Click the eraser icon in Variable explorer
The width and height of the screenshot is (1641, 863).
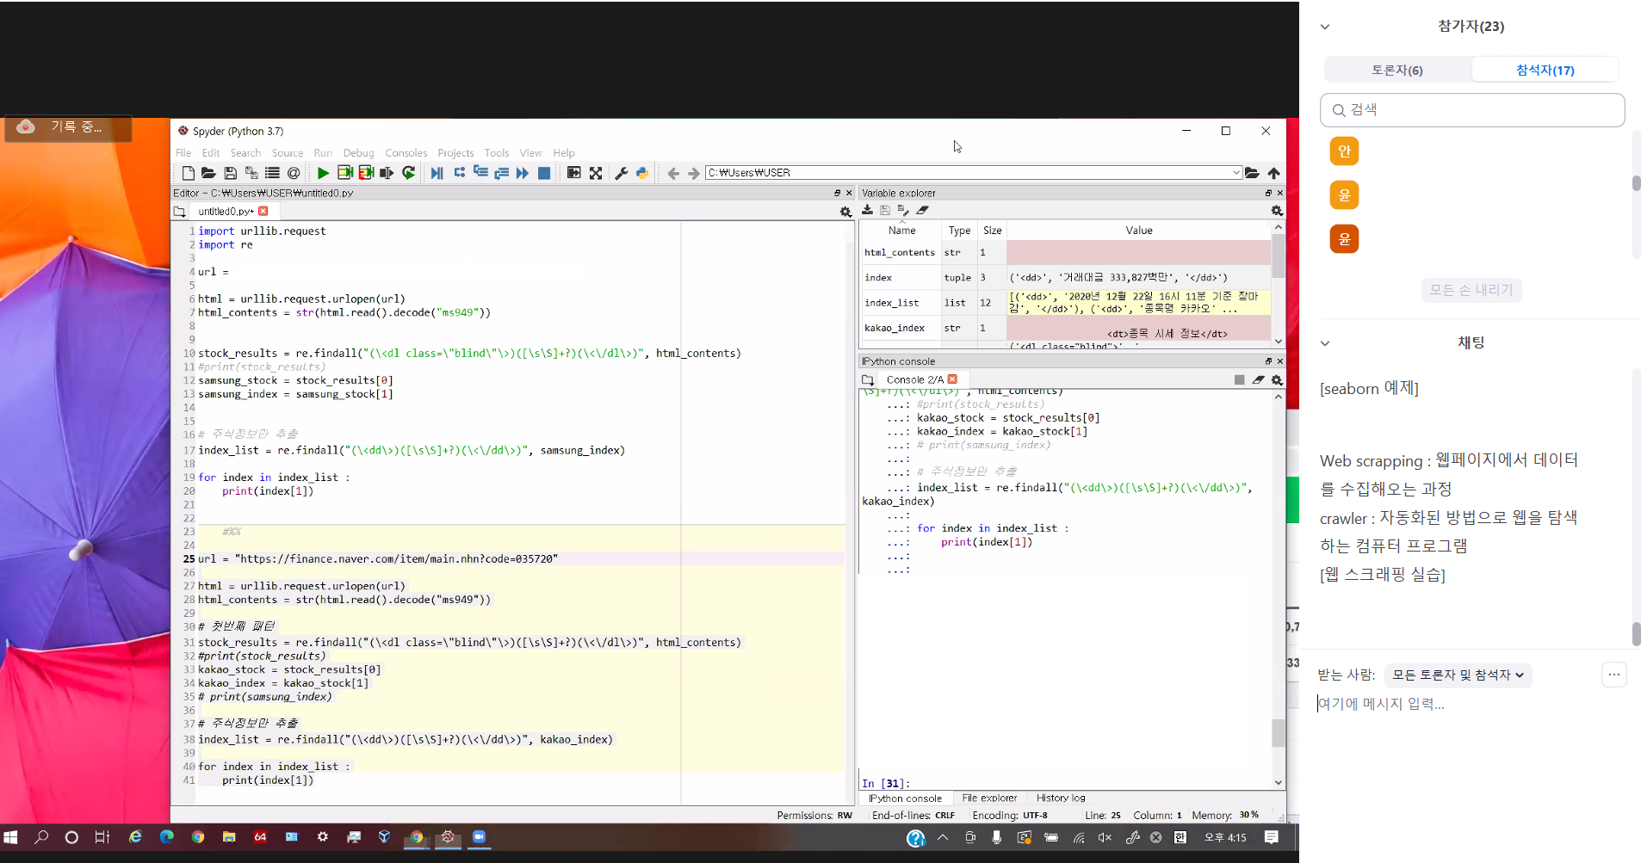(x=922, y=210)
